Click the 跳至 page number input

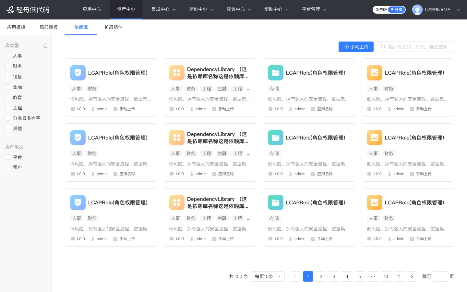pos(440,276)
